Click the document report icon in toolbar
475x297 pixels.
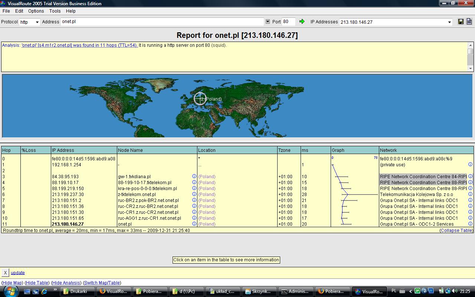469,22
